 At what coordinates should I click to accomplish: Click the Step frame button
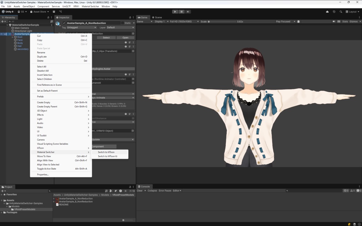(188, 11)
